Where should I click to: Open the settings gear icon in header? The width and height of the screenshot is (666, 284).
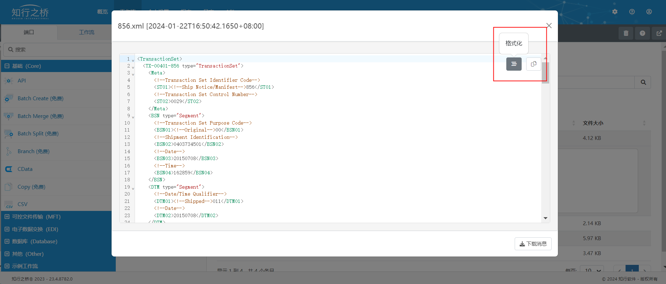click(615, 12)
